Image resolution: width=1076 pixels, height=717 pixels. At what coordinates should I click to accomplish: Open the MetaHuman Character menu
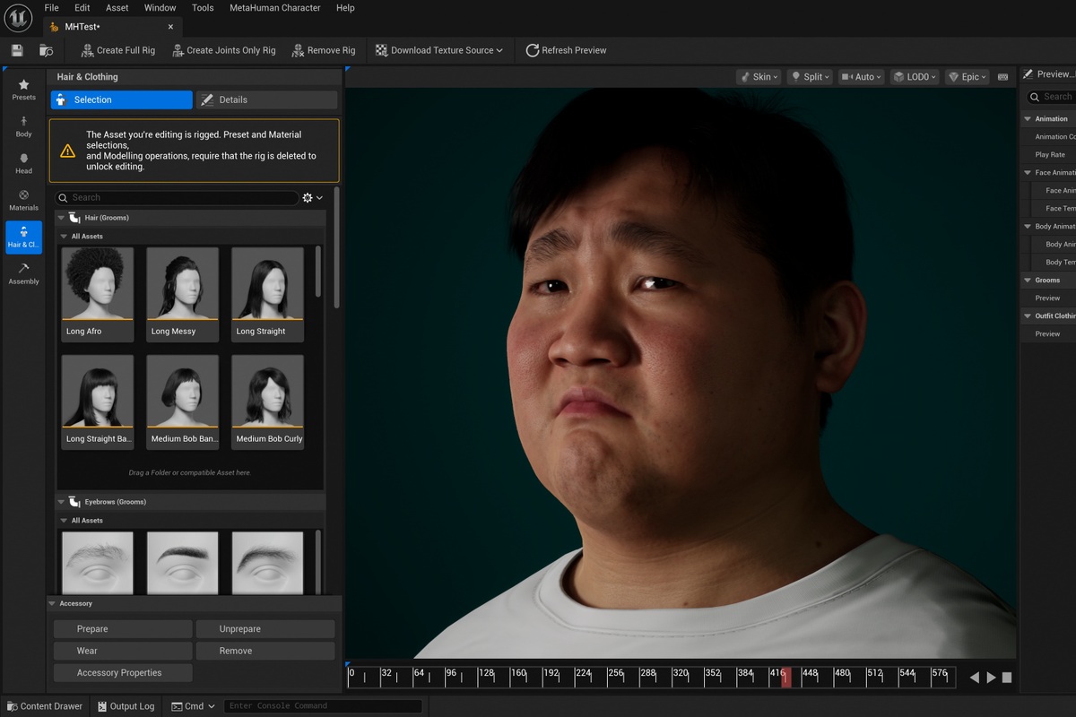pos(275,7)
